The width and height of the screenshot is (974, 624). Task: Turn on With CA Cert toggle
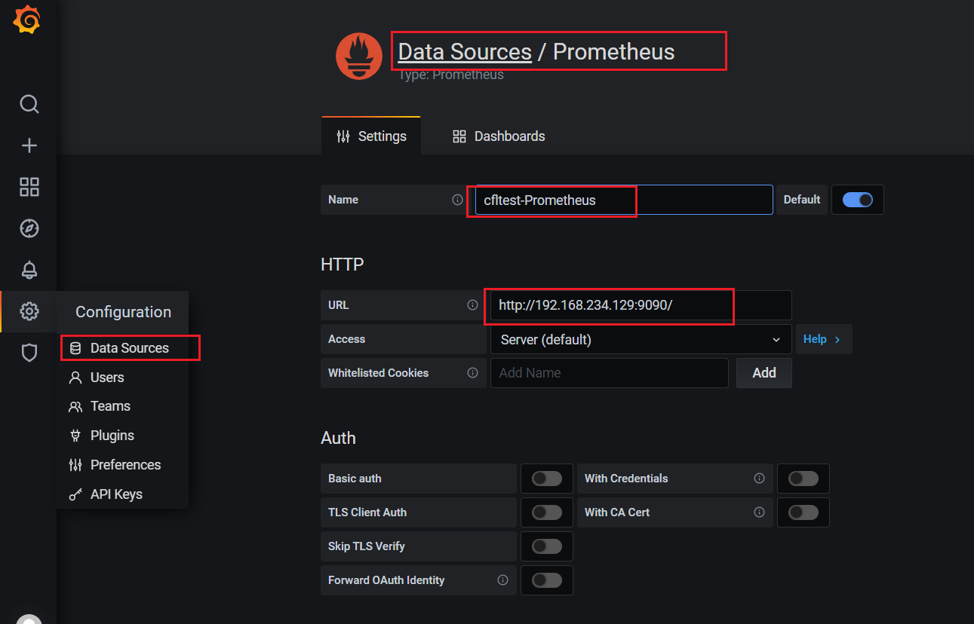(x=803, y=512)
